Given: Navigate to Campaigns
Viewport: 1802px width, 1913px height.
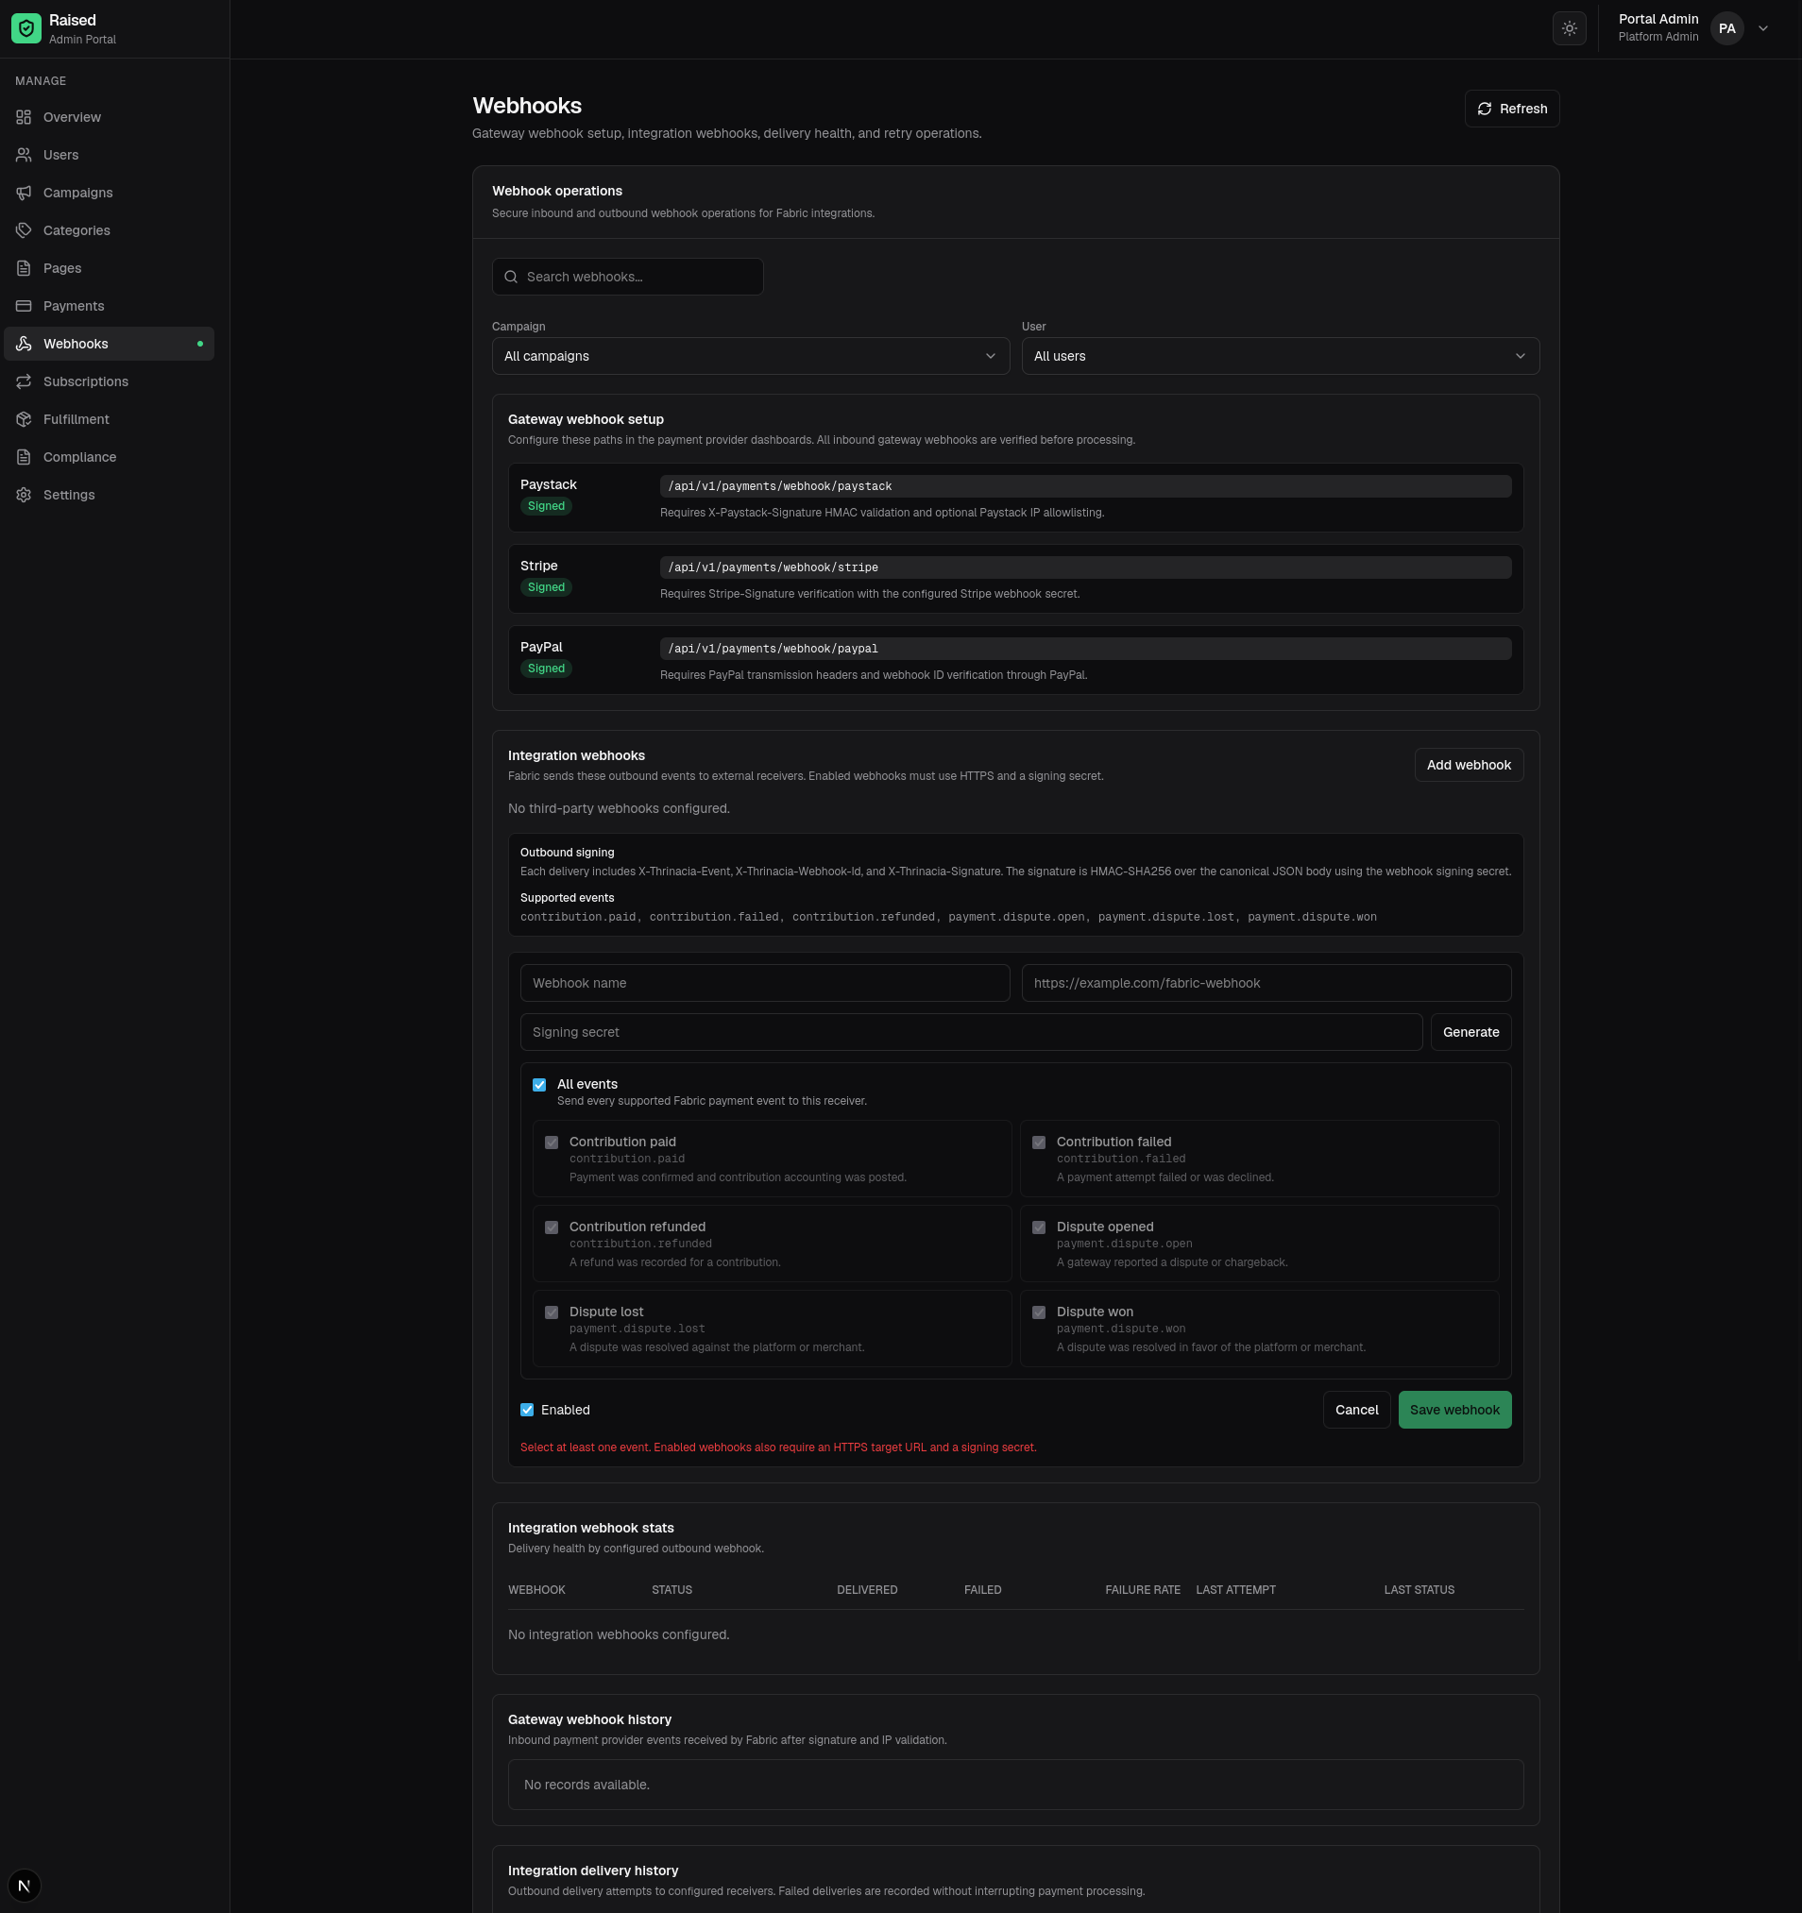Looking at the screenshot, I should pos(109,193).
